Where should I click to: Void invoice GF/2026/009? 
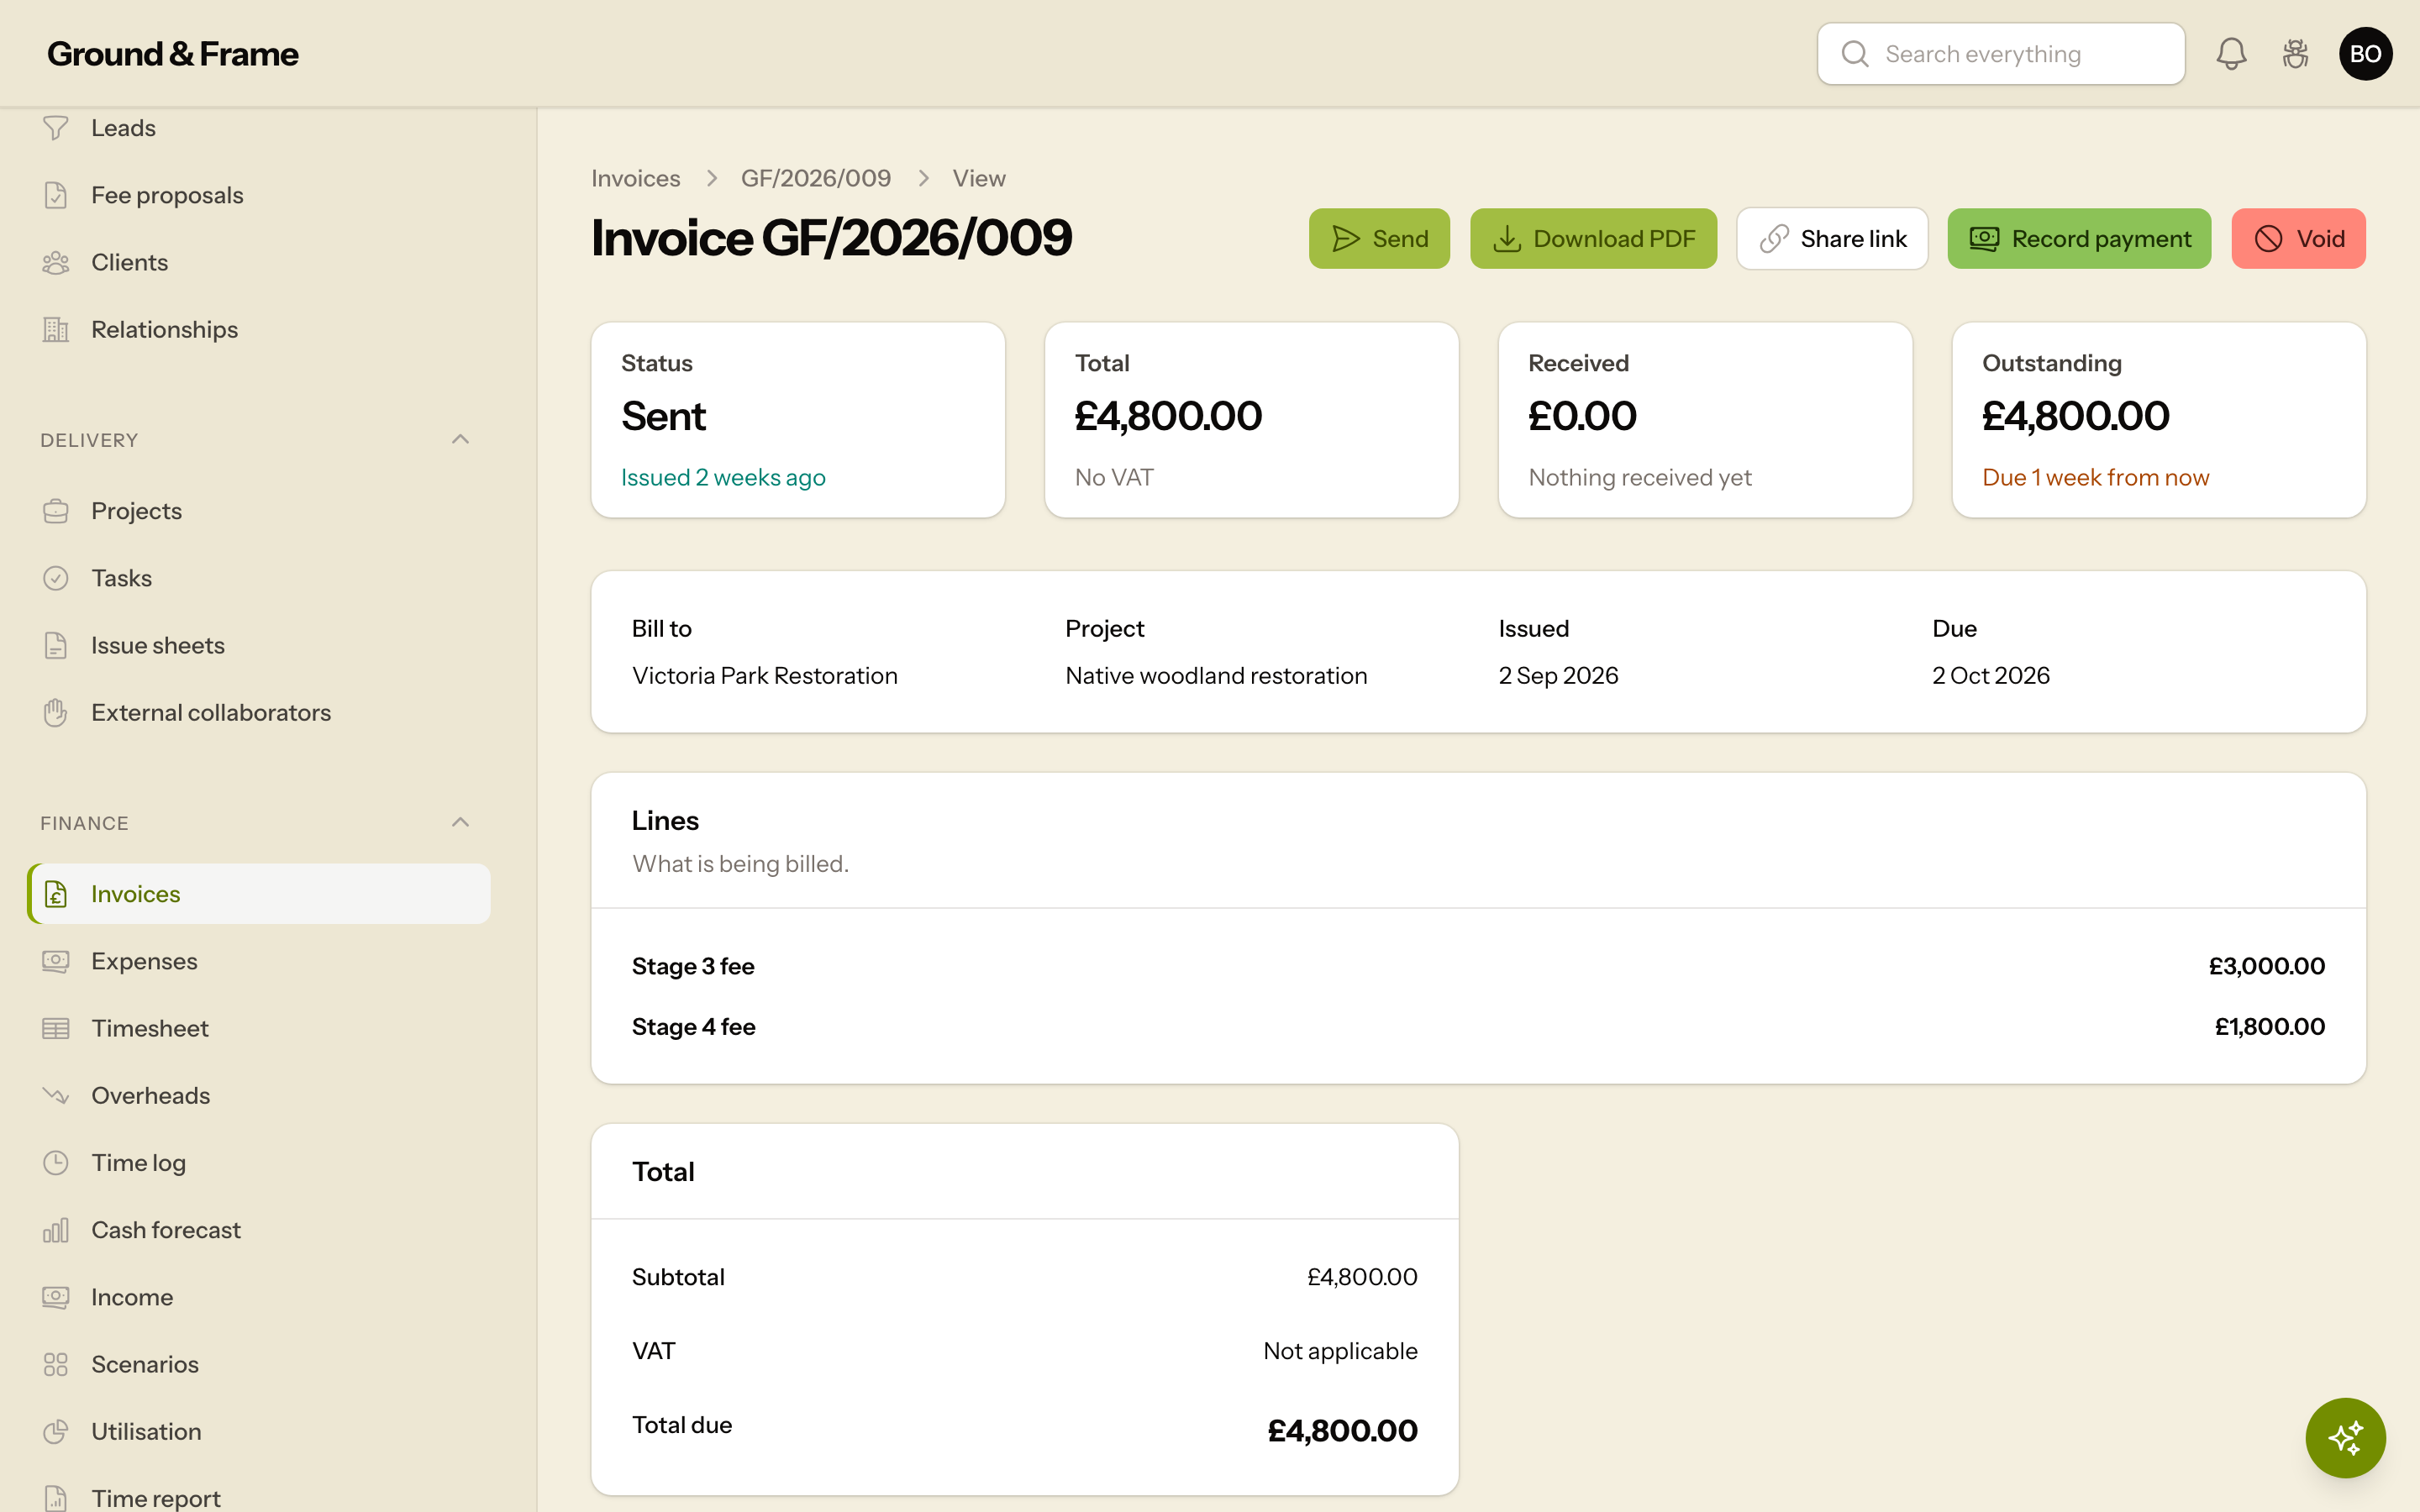pyautogui.click(x=2298, y=239)
